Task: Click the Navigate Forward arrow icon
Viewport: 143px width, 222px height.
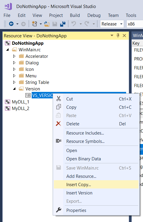Action: 23,24
